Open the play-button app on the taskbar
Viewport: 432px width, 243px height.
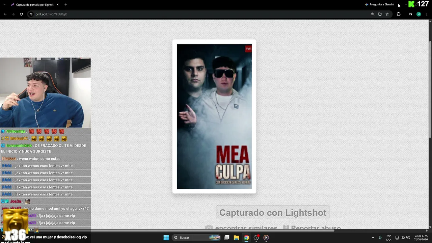pos(266,238)
